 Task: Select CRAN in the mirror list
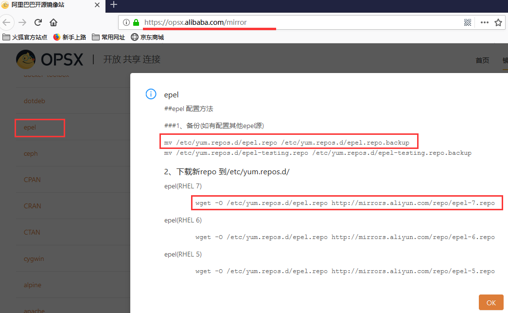(x=33, y=206)
